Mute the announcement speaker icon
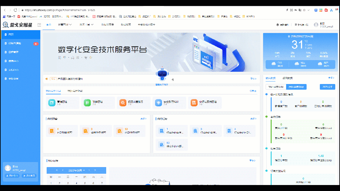340x191 pixels. [x=46, y=79]
